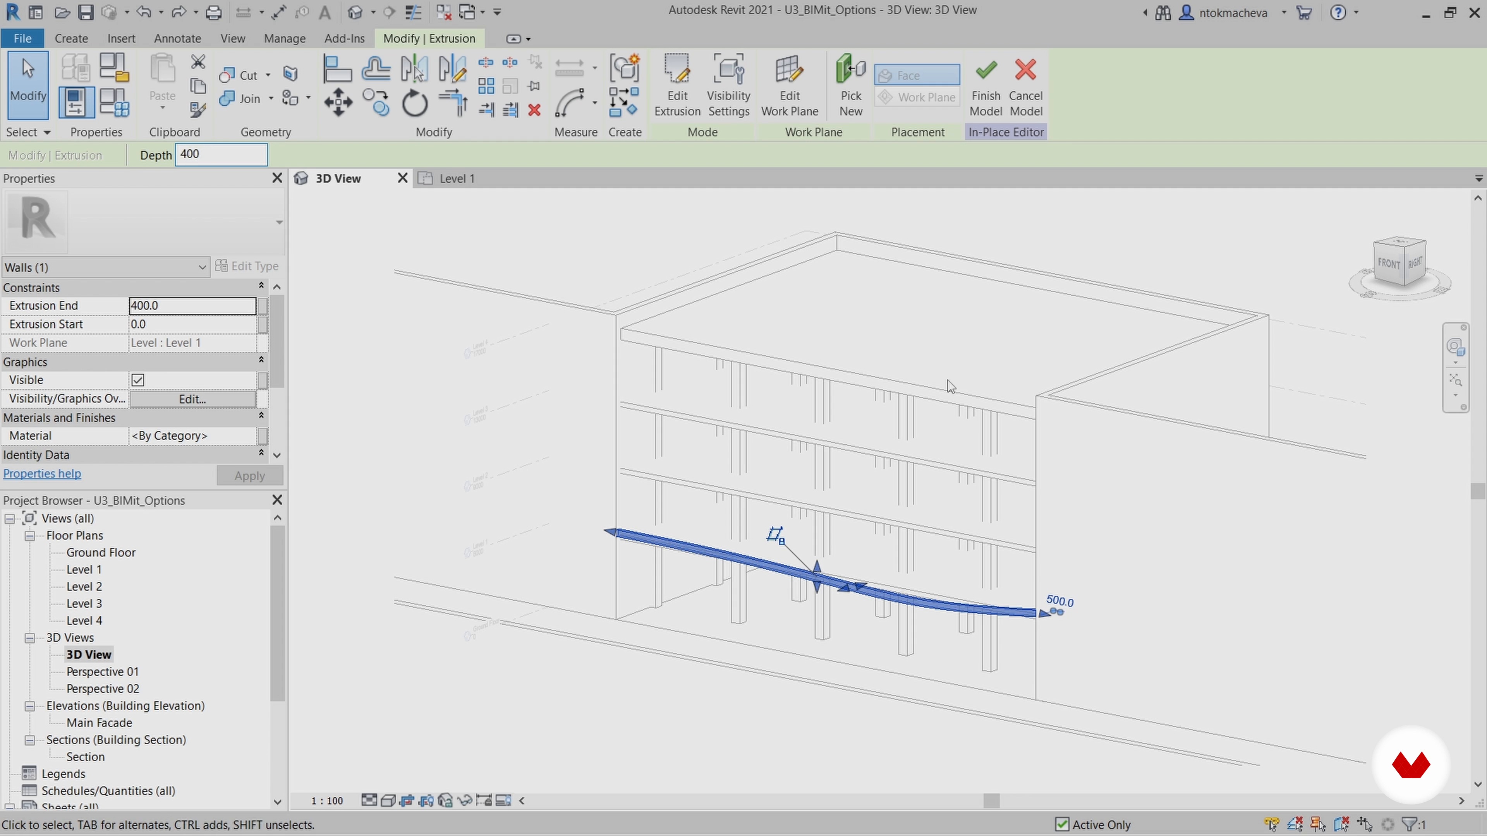Click Finish Model green checkmark
Screen dimensions: 1487x836
tap(986, 86)
